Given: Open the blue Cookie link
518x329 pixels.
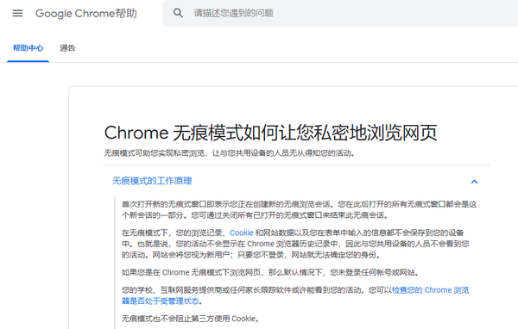Looking at the screenshot, I should pyautogui.click(x=242, y=233).
